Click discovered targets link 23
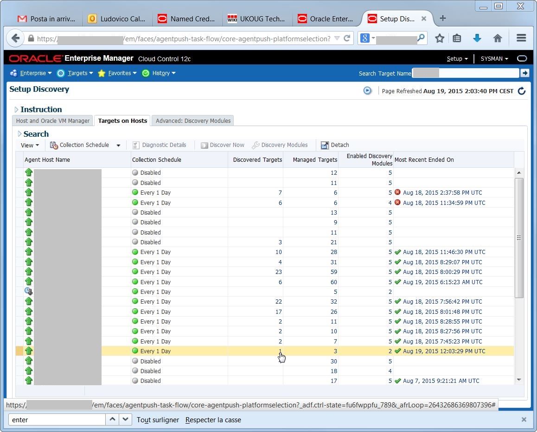Viewport: 537px width, 432px height. coord(278,272)
